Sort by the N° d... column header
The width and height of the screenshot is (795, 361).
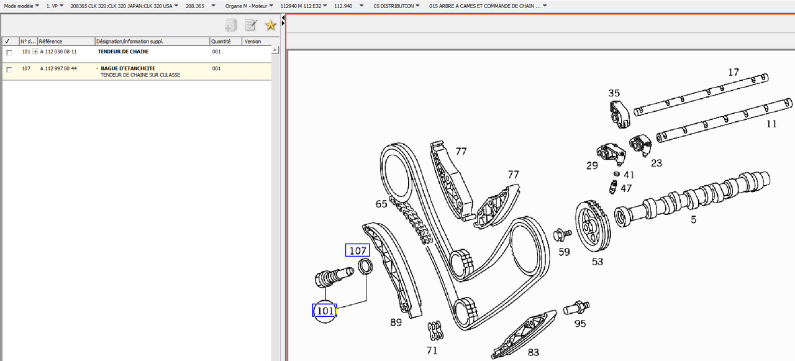28,41
